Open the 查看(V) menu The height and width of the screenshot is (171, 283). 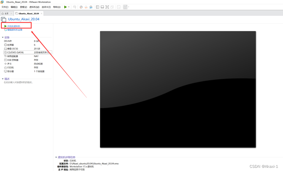24,7
